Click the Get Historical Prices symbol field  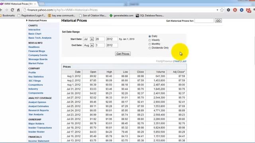tap(204, 21)
